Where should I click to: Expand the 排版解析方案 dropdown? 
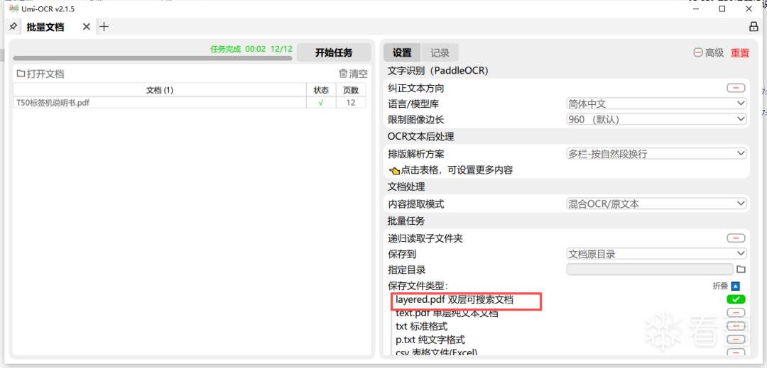click(656, 153)
